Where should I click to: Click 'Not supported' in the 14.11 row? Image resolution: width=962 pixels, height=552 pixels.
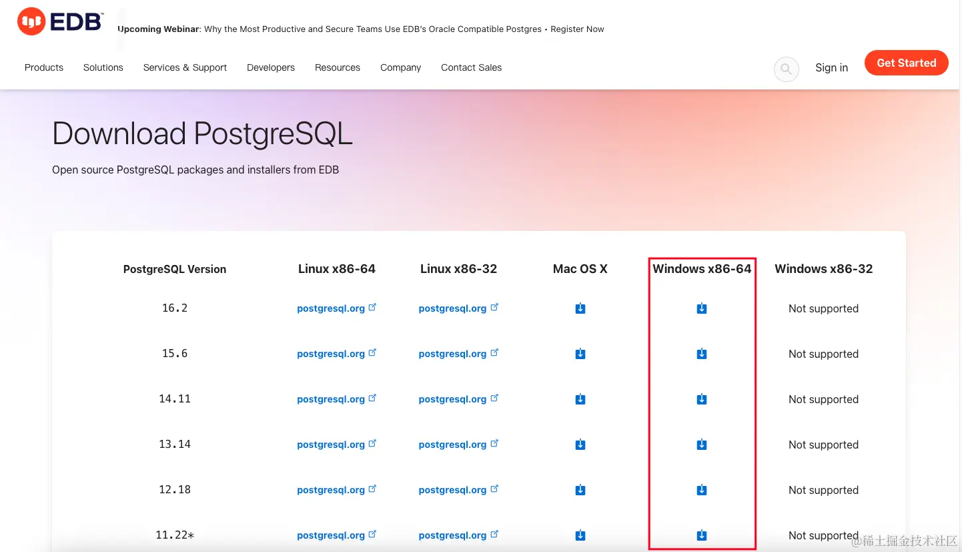[x=823, y=400]
